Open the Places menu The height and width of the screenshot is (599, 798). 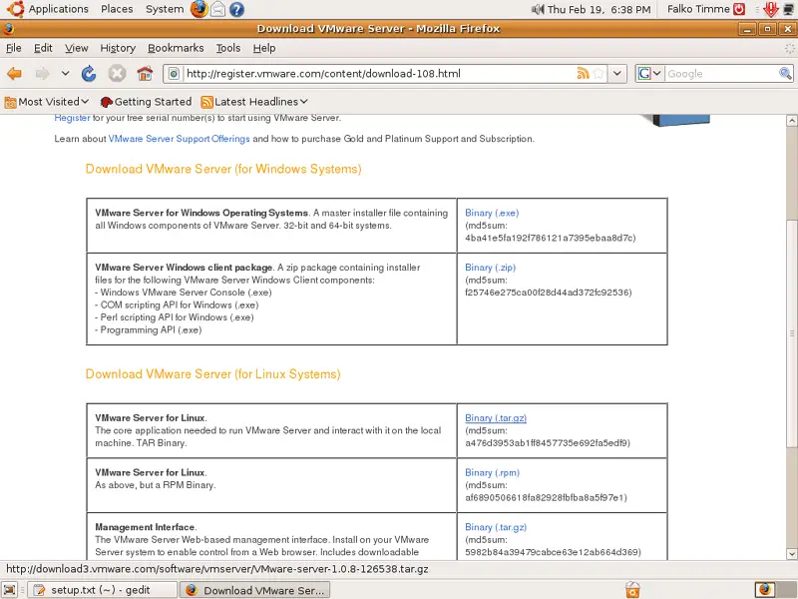pyautogui.click(x=117, y=9)
